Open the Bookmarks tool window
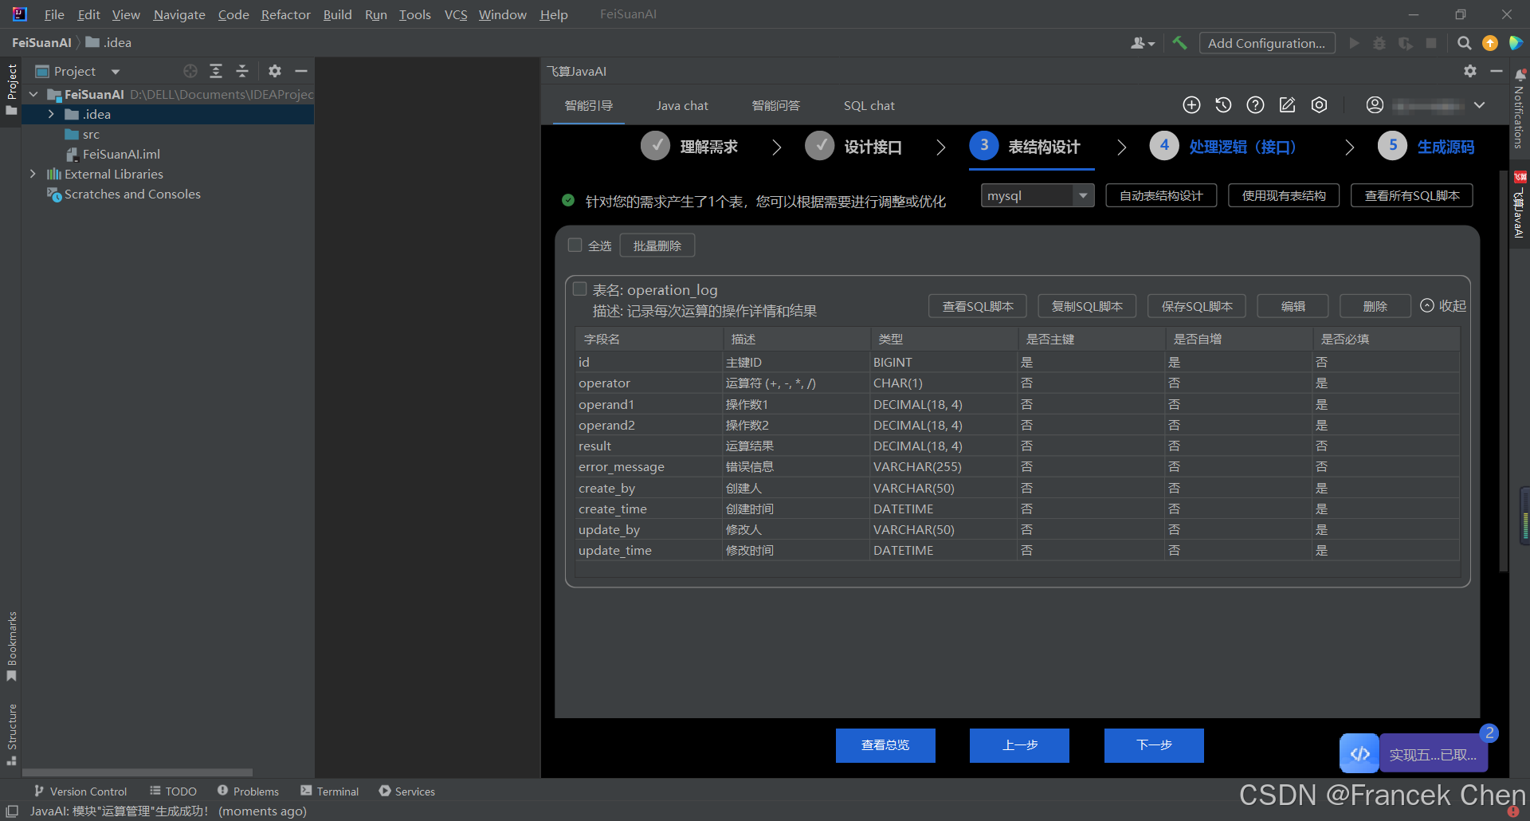Viewport: 1530px width, 821px height. tap(11, 646)
